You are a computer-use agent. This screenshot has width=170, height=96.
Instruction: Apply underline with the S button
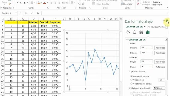[x=25, y=3]
